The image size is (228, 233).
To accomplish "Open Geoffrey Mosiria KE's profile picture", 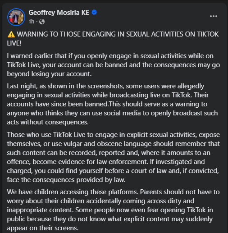I will (x=16, y=17).
